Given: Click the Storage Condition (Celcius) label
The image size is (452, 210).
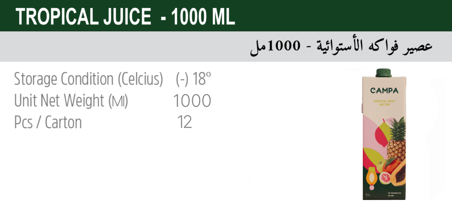Looking at the screenshot, I should [x=88, y=79].
